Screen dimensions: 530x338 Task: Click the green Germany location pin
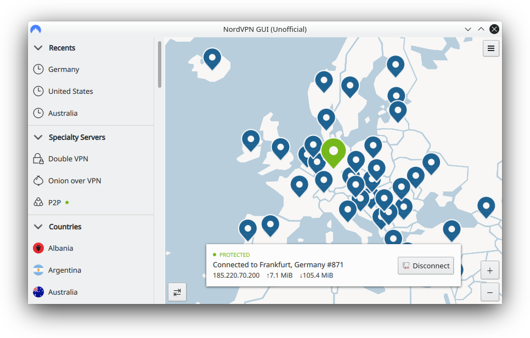click(x=333, y=150)
